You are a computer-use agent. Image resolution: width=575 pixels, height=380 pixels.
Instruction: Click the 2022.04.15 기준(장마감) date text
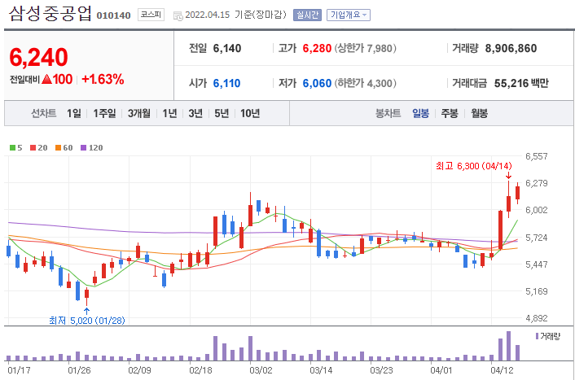click(x=235, y=15)
